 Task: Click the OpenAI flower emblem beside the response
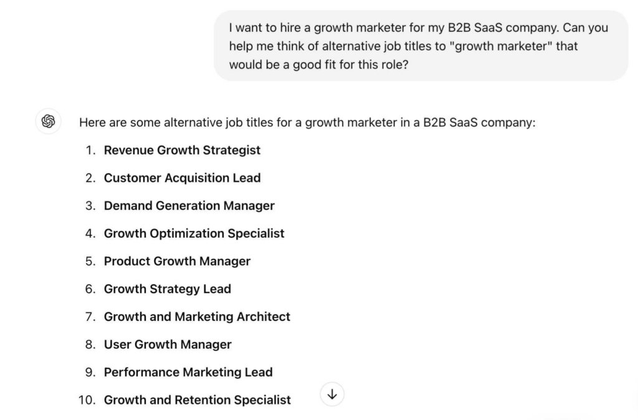48,121
